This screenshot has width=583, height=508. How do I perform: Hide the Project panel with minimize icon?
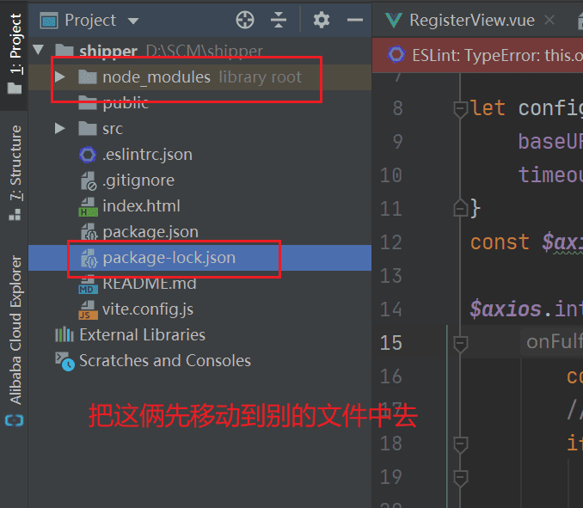[x=354, y=20]
